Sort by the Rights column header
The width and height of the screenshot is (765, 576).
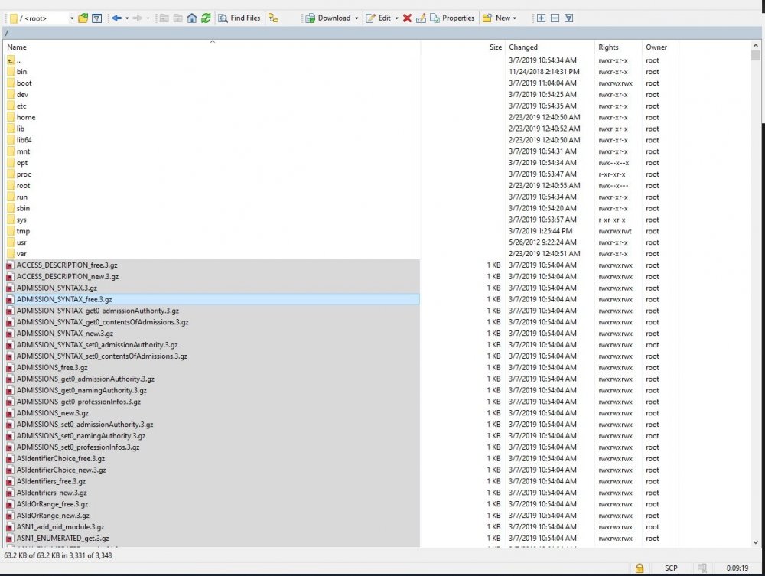608,47
